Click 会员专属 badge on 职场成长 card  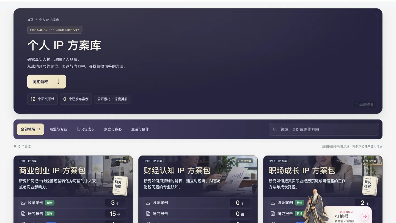click(369, 161)
